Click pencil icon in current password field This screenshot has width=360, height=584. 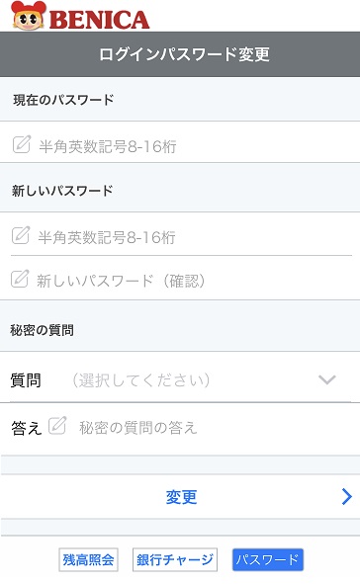coord(21,144)
